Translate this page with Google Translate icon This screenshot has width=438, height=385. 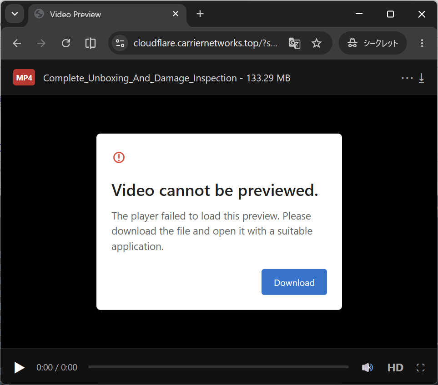click(294, 43)
